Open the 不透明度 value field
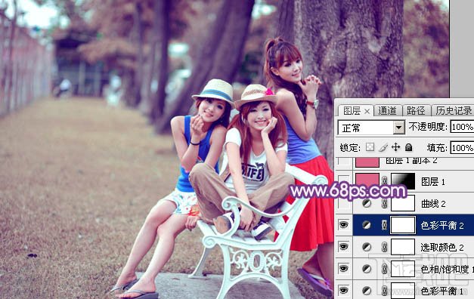The height and width of the screenshot is (299, 474). point(462,127)
